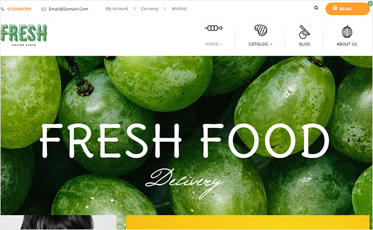Click the watermelon icon above About Us
This screenshot has height=230, width=373.
[347, 32]
